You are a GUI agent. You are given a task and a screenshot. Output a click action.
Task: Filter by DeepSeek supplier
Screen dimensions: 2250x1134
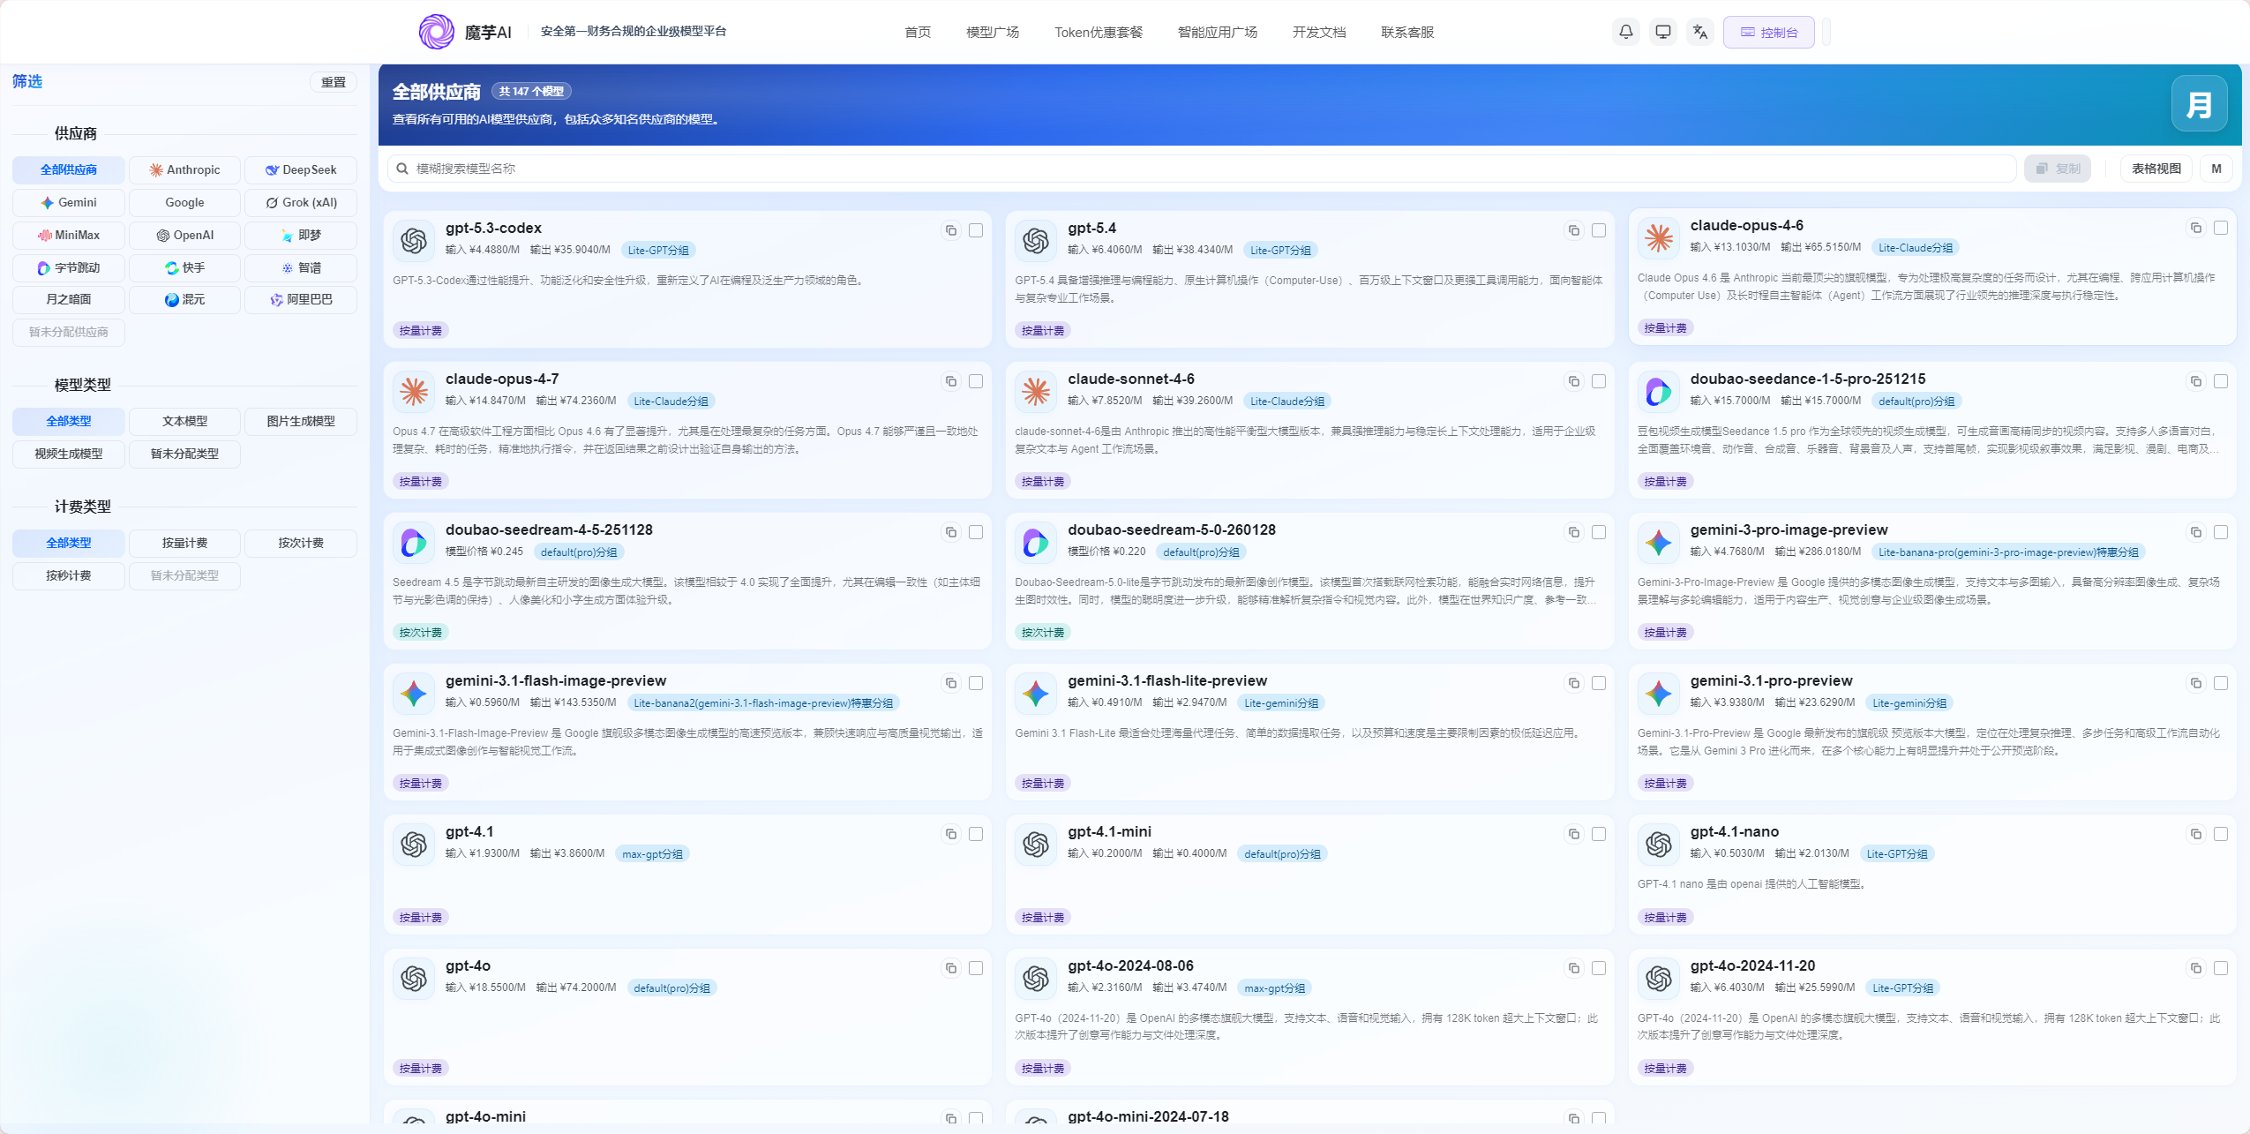click(301, 169)
